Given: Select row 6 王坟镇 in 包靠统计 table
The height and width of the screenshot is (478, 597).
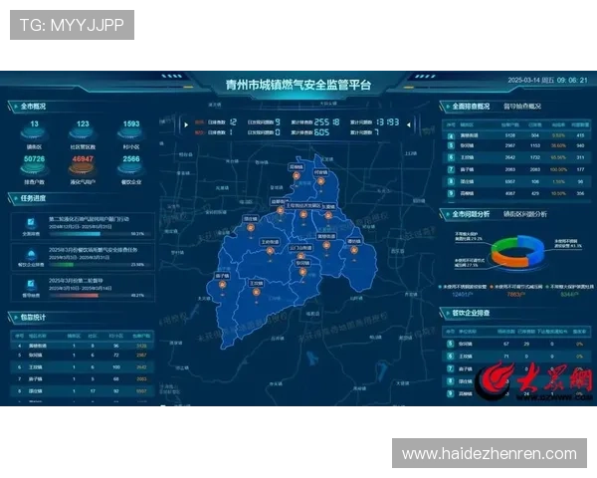Looking at the screenshot, I should click(x=83, y=367).
